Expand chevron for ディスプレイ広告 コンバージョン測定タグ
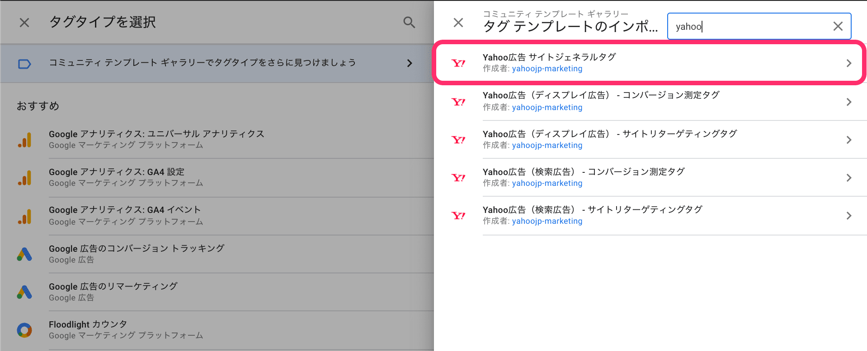 tap(848, 102)
